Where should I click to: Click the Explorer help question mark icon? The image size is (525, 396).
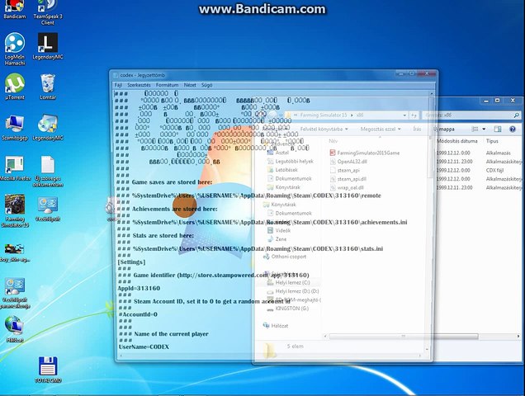[x=513, y=129]
